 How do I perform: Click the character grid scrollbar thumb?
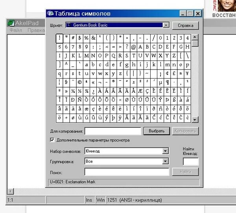(195, 44)
